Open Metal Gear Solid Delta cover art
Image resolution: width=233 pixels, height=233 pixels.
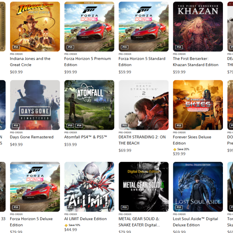[144, 187]
